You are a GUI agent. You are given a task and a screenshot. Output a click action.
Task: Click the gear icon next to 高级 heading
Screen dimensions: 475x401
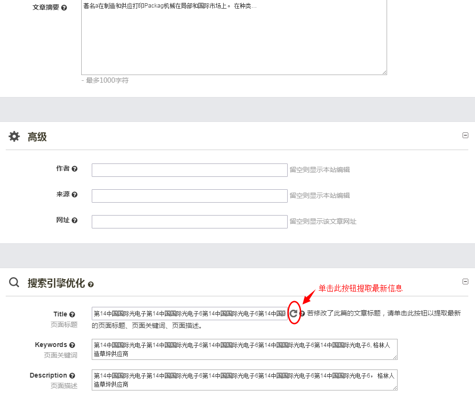coord(14,136)
